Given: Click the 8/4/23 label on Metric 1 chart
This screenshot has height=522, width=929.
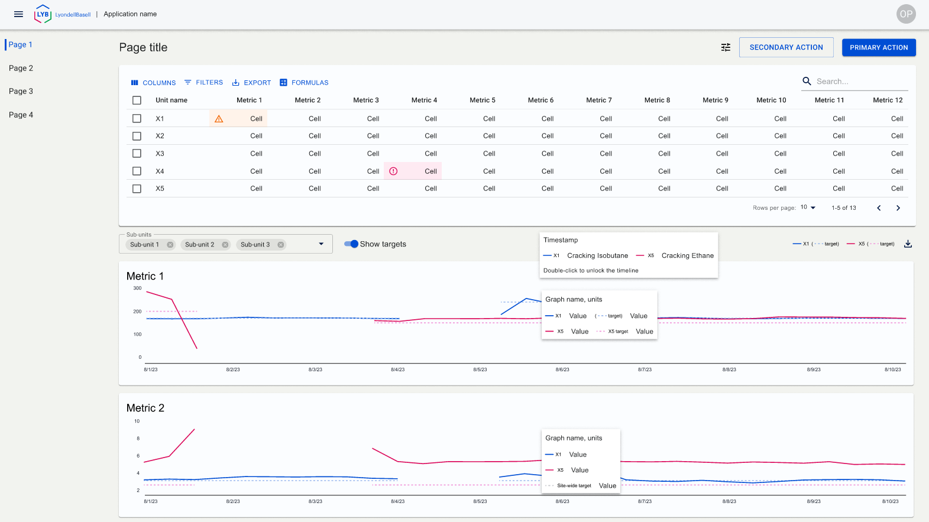Looking at the screenshot, I should click(398, 369).
